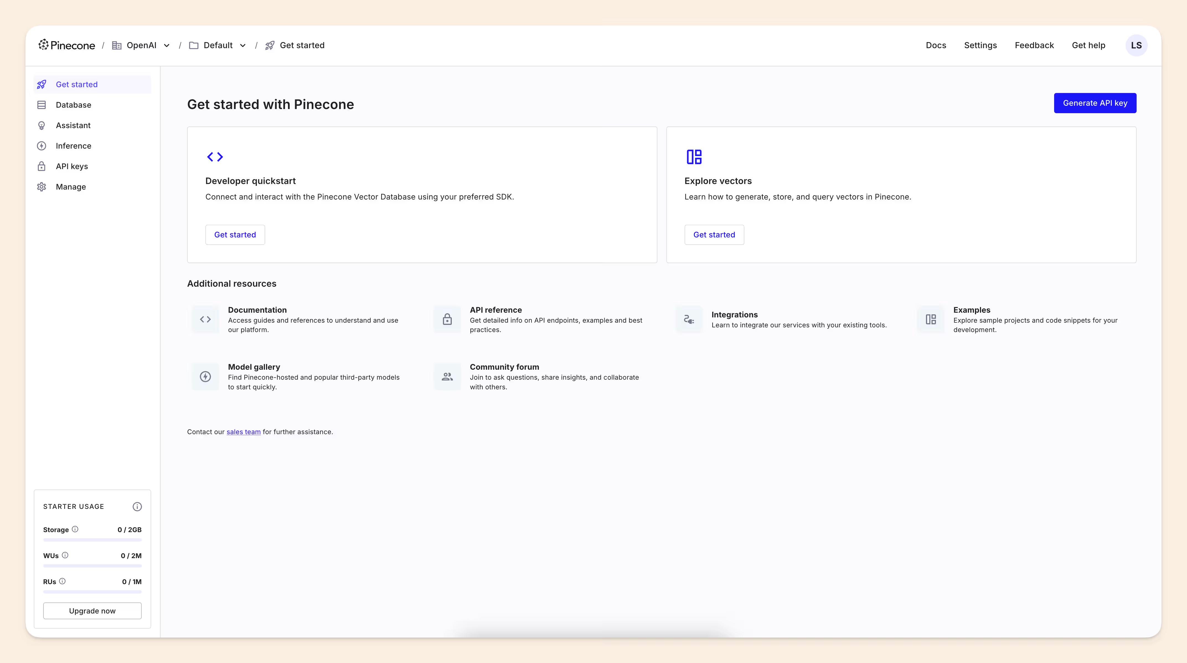This screenshot has height=663, width=1187.
Task: Click the Starter Usage info icon
Action: coord(137,506)
